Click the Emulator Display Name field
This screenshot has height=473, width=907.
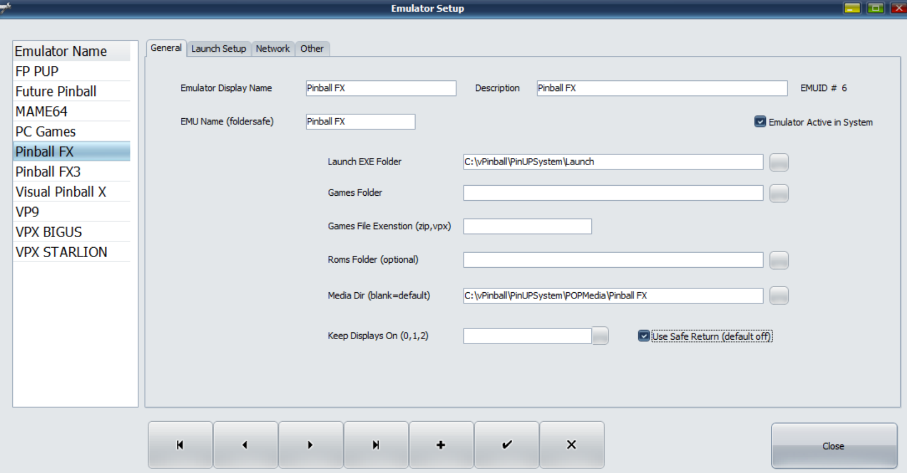tap(381, 88)
